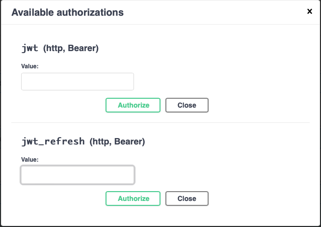Image resolution: width=321 pixels, height=227 pixels.
Task: Select the highlighted refresh token text box
Action: [78, 175]
